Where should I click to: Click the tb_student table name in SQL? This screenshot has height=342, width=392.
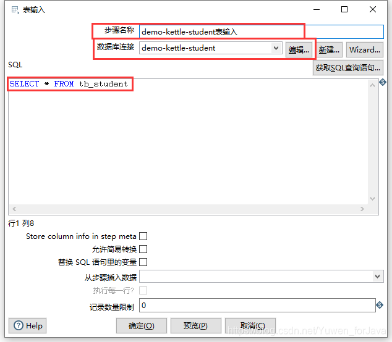103,84
